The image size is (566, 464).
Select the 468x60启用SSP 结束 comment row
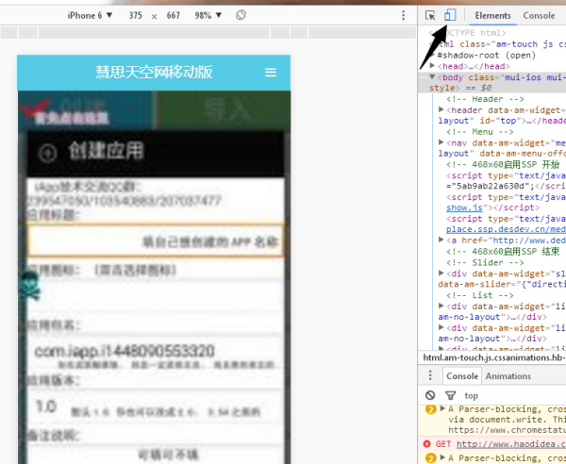point(503,251)
